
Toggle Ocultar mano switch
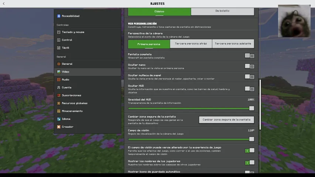click(x=250, y=66)
